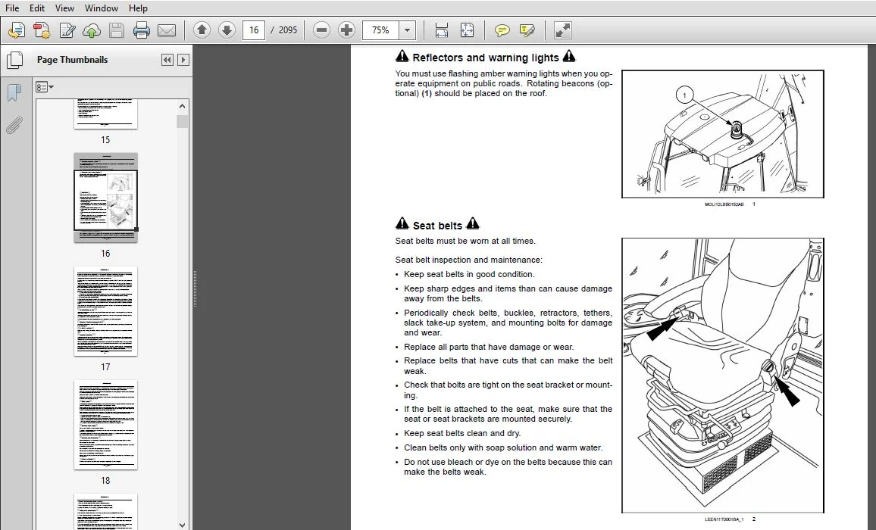Click the page label 17 under thumbnail
Image resolution: width=876 pixels, height=530 pixels.
click(x=105, y=367)
